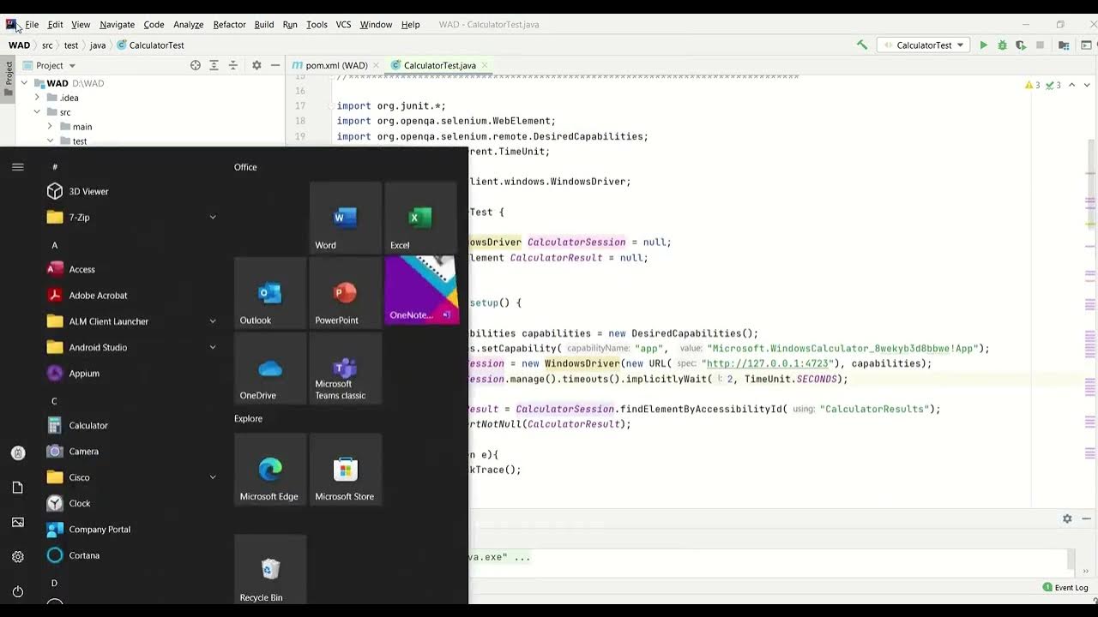Launch Microsoft Teams classic tile
The height and width of the screenshot is (617, 1098).
(x=345, y=368)
